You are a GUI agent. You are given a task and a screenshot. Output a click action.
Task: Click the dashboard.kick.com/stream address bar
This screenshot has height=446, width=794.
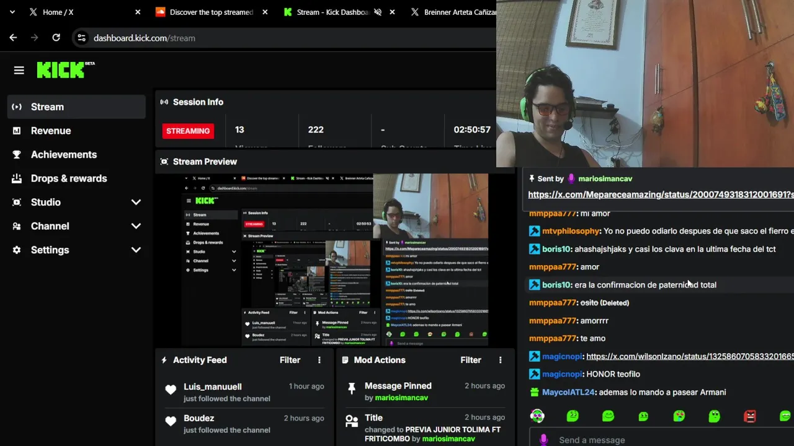click(285, 38)
